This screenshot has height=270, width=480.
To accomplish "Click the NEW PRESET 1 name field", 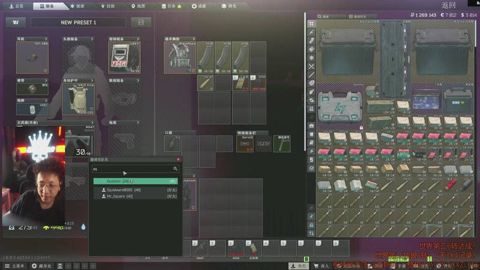I will point(79,22).
